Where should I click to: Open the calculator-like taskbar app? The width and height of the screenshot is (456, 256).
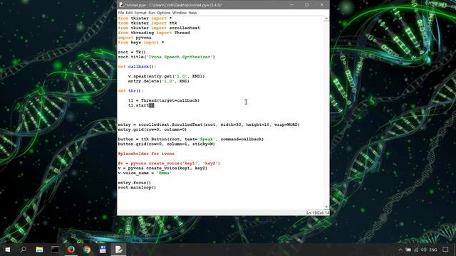tap(103, 250)
